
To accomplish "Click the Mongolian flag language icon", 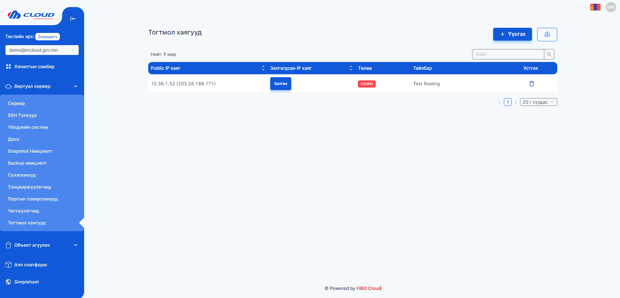I will pos(595,7).
